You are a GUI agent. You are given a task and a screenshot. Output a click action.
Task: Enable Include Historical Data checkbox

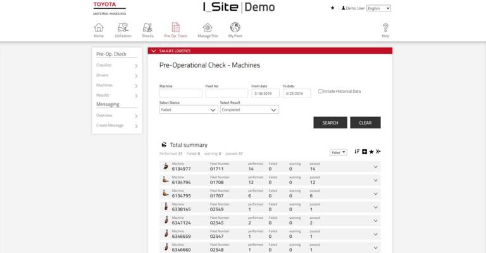pyautogui.click(x=320, y=91)
